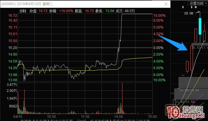Click the 16.72 candle price label

[196, 47]
